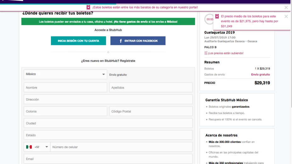The width and height of the screenshot is (292, 164).
Task: Click the event date Lun 29/07/2019 17:00
Action: pos(220,37)
